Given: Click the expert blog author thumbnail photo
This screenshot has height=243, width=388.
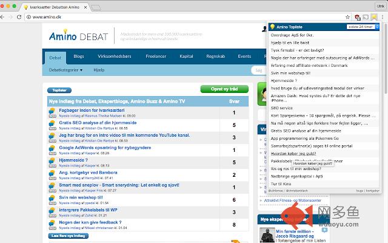Looking at the screenshot, I should [267, 235].
